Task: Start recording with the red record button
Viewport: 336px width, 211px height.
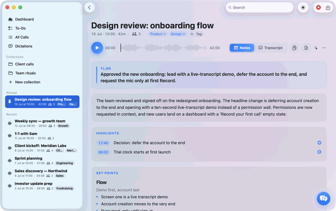Action: click(319, 7)
